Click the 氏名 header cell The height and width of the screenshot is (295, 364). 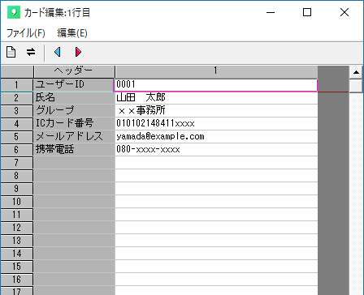coord(74,98)
